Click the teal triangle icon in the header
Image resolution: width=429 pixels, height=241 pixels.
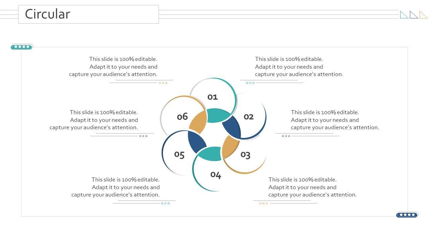point(405,15)
